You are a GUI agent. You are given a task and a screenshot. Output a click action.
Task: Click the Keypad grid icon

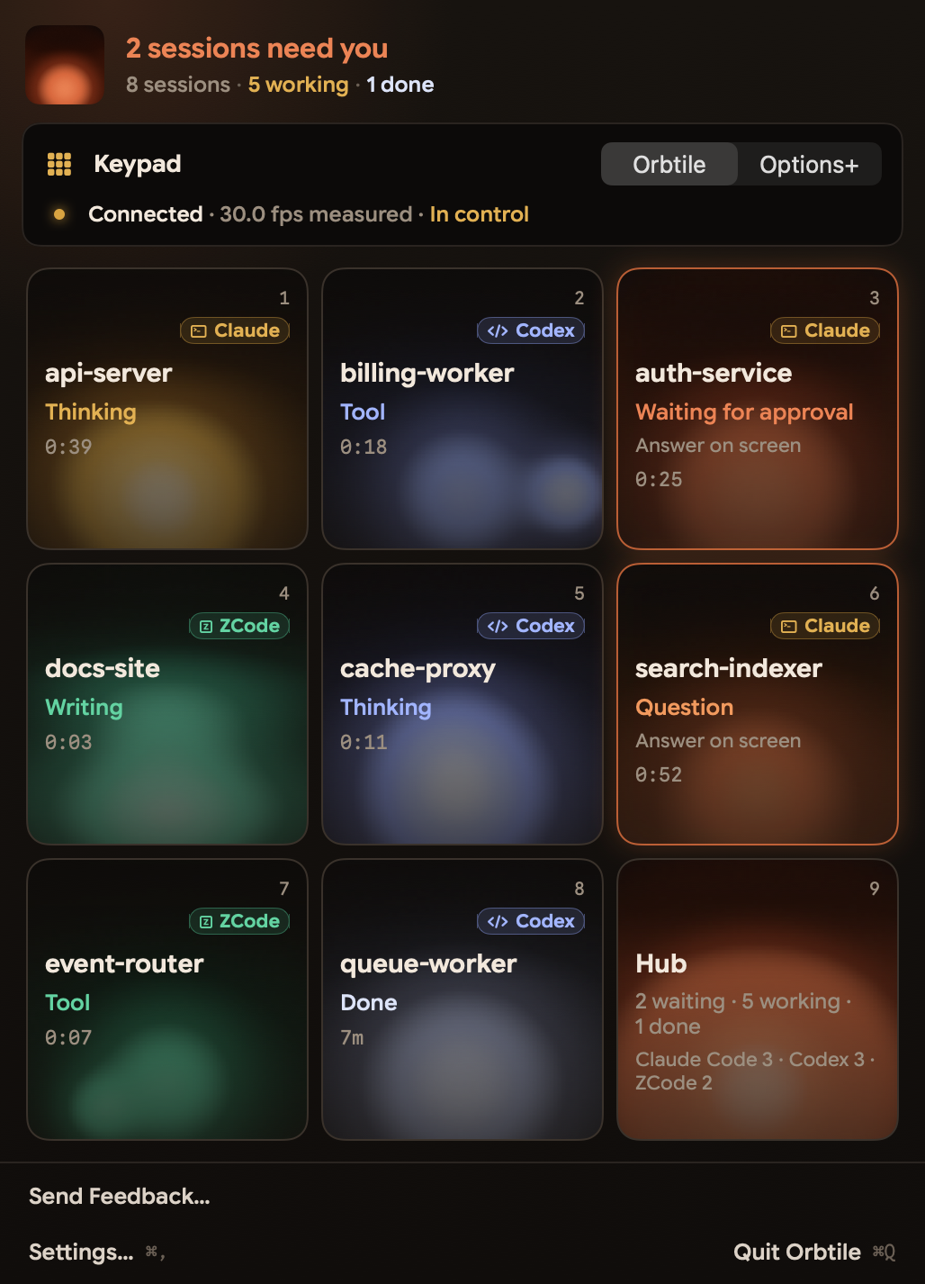click(59, 164)
